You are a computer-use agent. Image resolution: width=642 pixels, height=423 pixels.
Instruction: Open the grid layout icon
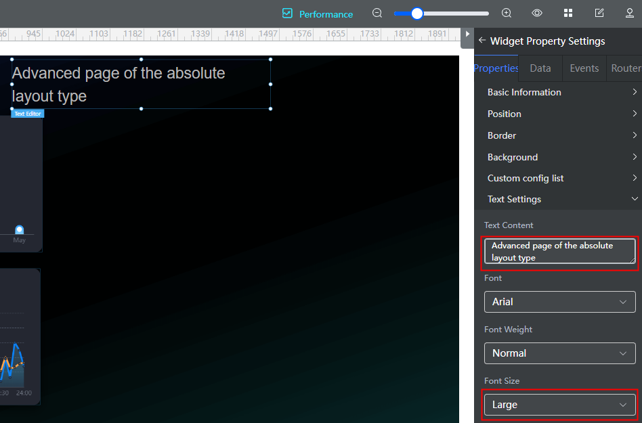[568, 13]
